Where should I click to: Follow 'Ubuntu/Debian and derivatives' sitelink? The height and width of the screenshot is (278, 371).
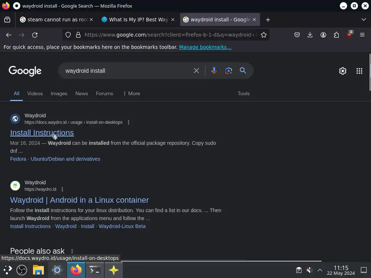(65, 159)
